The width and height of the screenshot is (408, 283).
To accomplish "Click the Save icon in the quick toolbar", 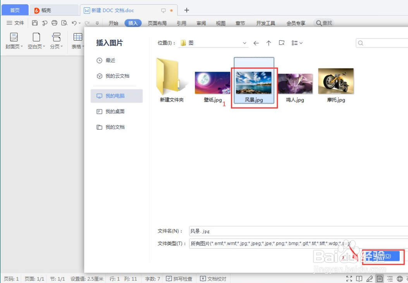I will click(34, 23).
